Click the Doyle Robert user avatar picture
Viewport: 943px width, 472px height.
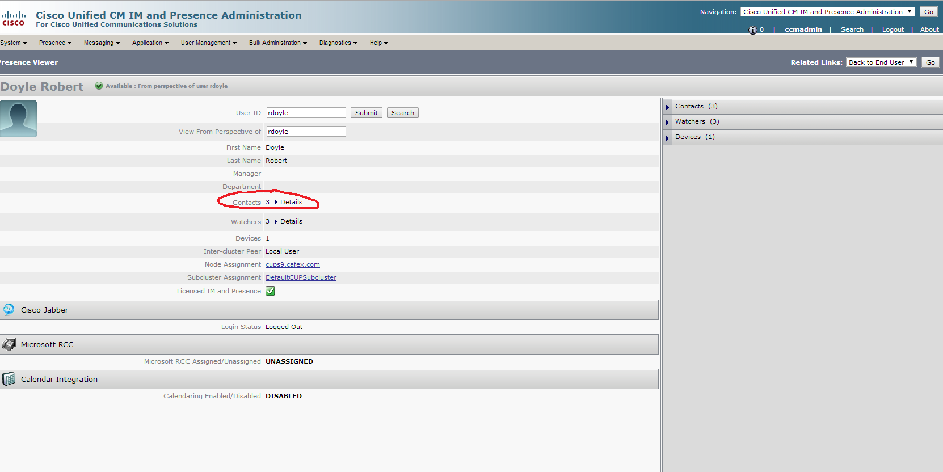18,119
